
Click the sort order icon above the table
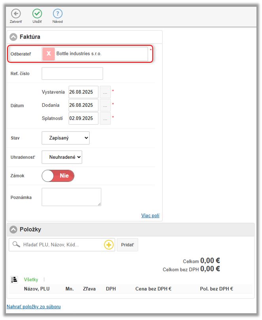[14, 280]
